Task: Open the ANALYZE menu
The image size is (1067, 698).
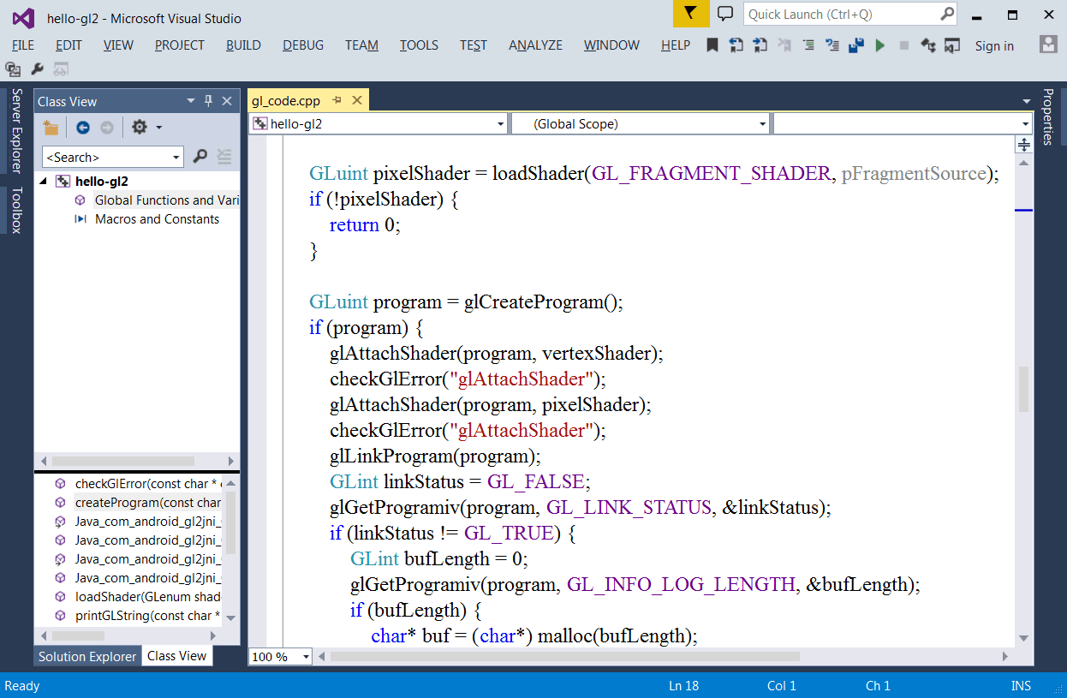Action: click(535, 45)
